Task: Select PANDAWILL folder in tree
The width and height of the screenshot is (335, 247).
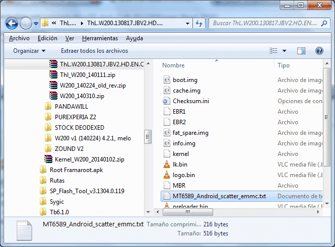Action: pyautogui.click(x=66, y=107)
